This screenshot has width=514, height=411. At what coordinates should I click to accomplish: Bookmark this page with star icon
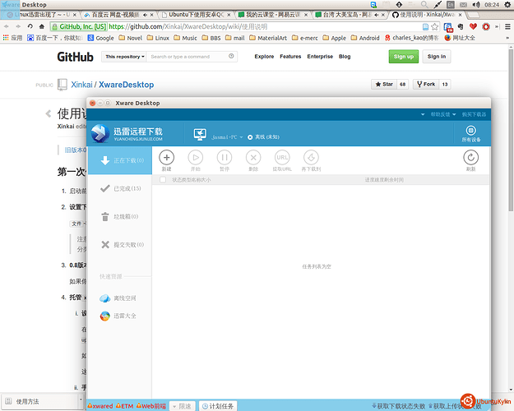click(435, 26)
